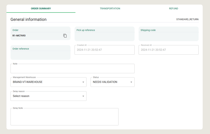Switch to the Transportation tab
210x134 pixels.
coord(110,9)
